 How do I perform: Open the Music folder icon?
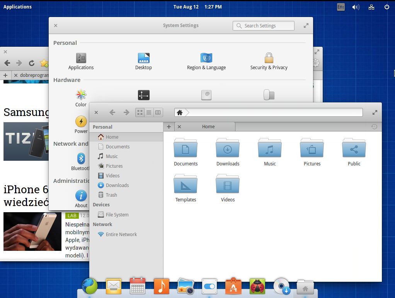pyautogui.click(x=270, y=150)
